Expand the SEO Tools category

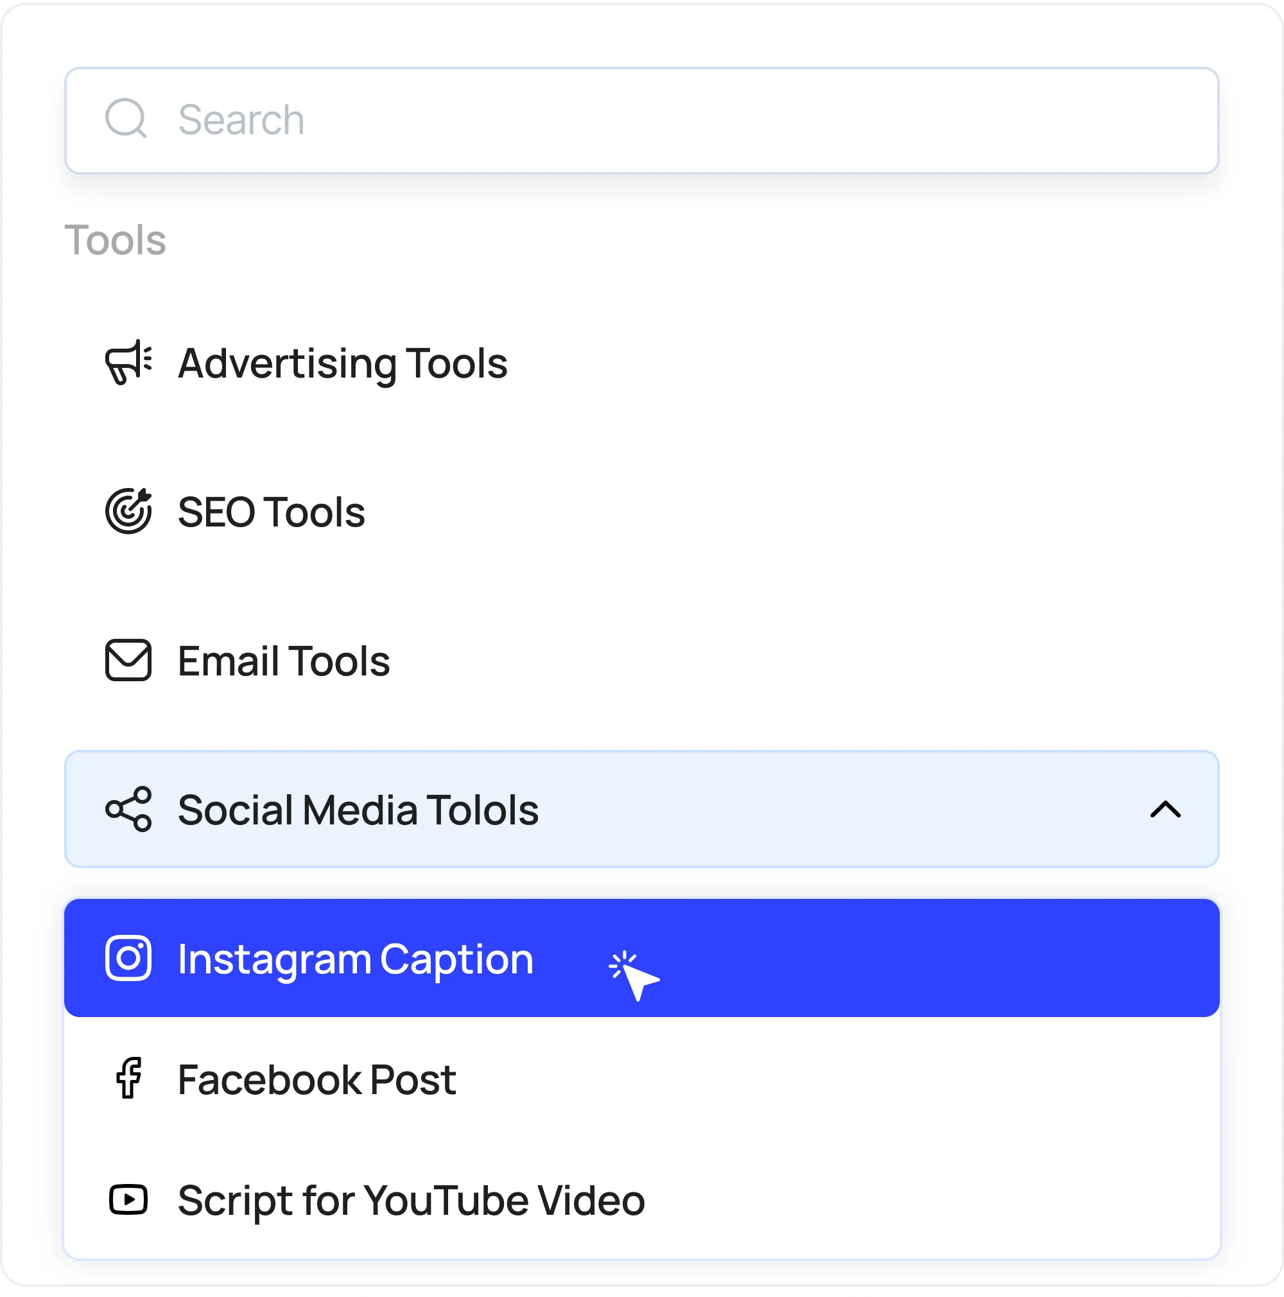tap(270, 512)
